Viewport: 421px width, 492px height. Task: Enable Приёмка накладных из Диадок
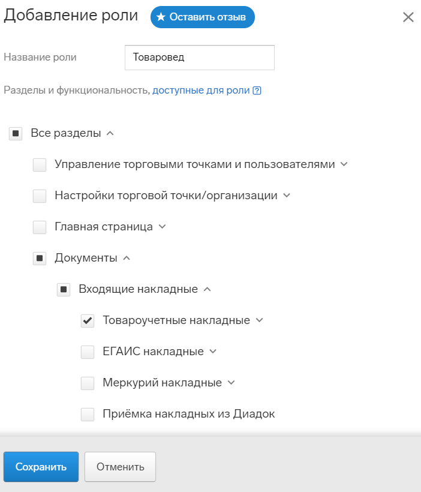(88, 414)
